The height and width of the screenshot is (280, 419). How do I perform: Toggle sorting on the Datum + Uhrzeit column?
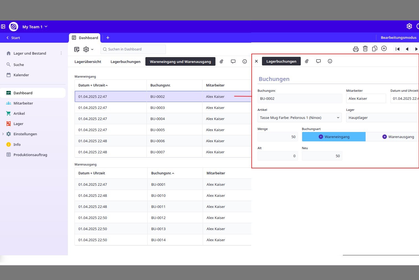(93, 85)
